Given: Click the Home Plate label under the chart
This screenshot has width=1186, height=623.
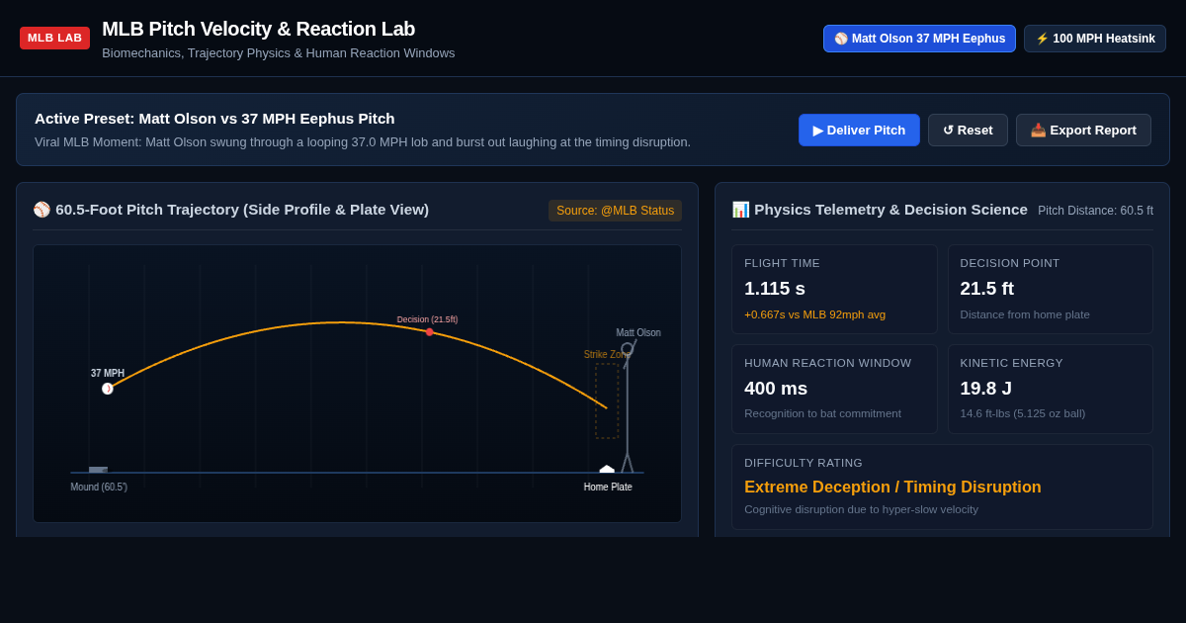Looking at the screenshot, I should pyautogui.click(x=608, y=487).
